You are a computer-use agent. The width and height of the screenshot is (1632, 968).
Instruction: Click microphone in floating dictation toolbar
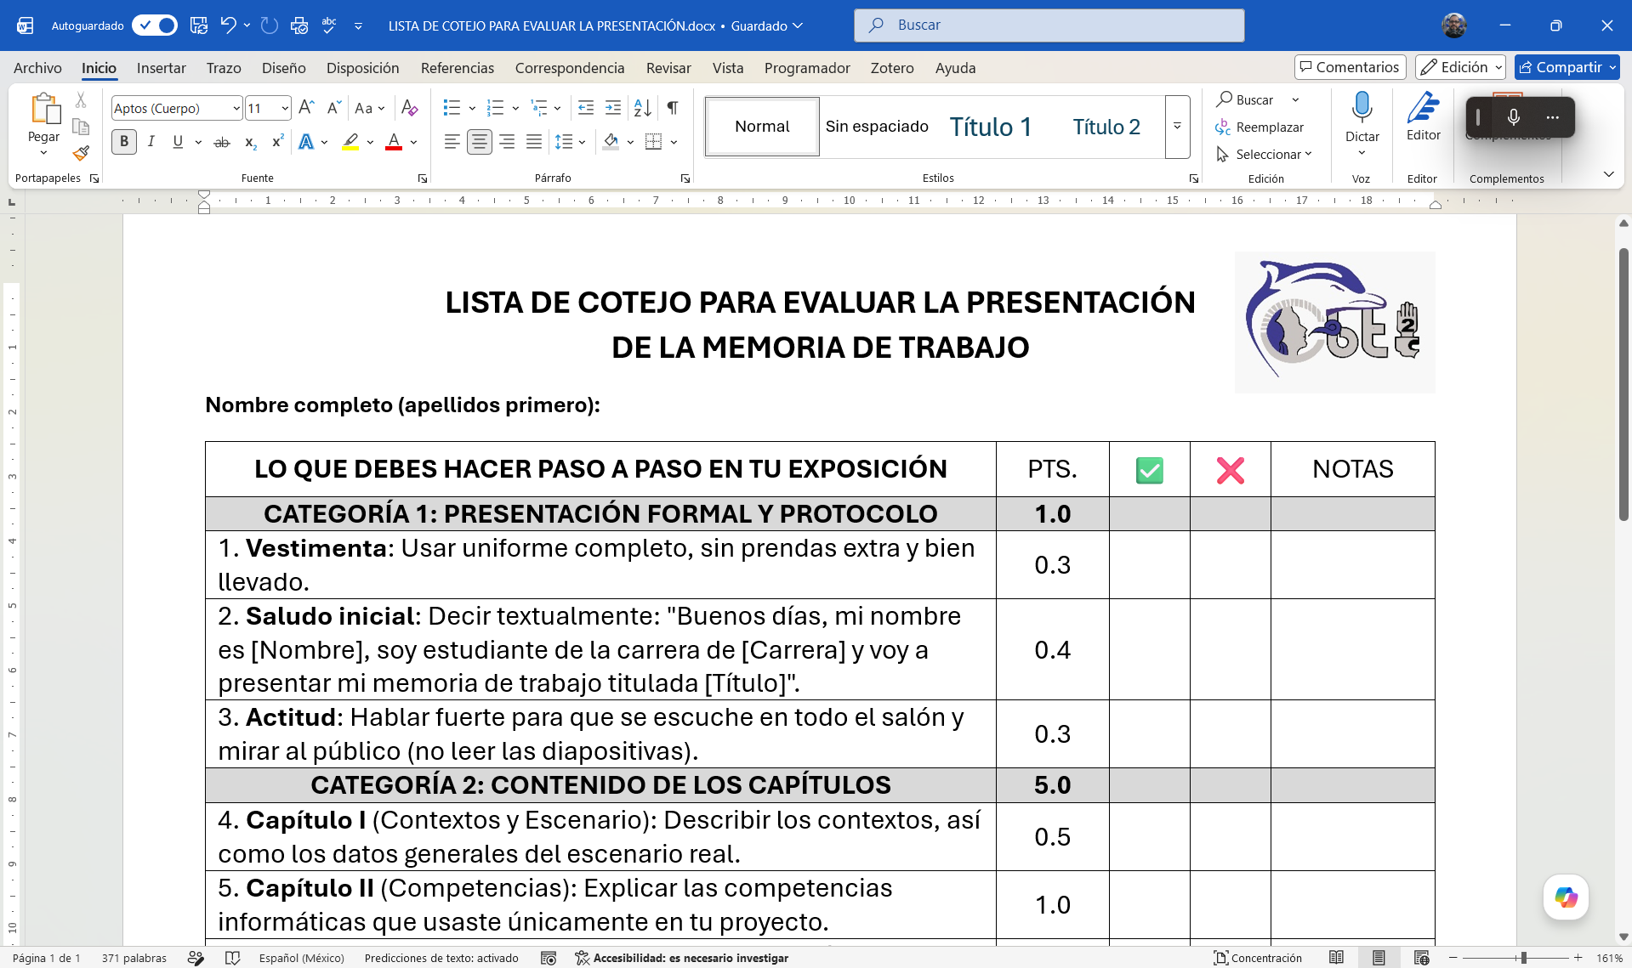[1514, 117]
